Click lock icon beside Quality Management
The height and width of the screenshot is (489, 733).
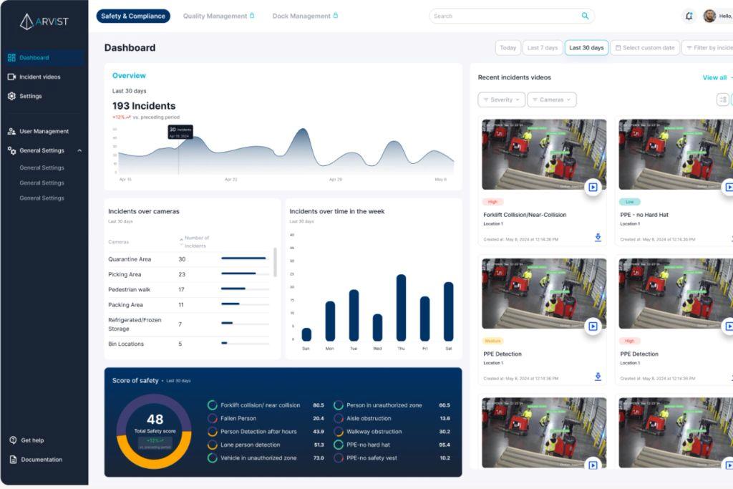coord(252,16)
